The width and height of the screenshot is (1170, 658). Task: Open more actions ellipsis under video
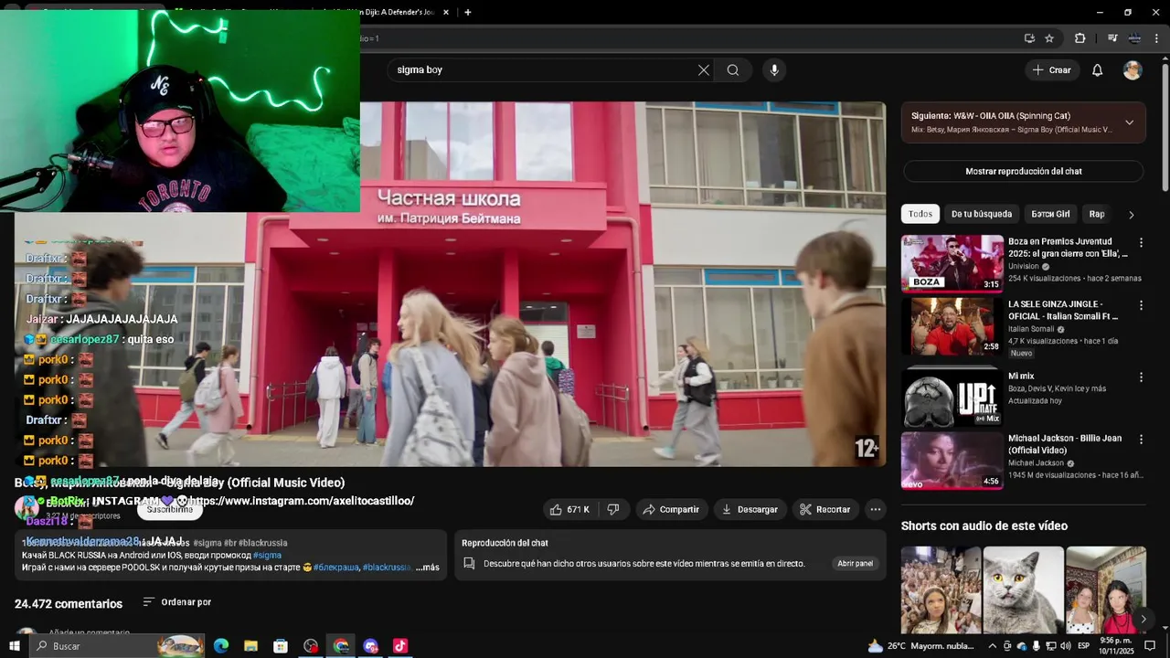[x=875, y=509]
